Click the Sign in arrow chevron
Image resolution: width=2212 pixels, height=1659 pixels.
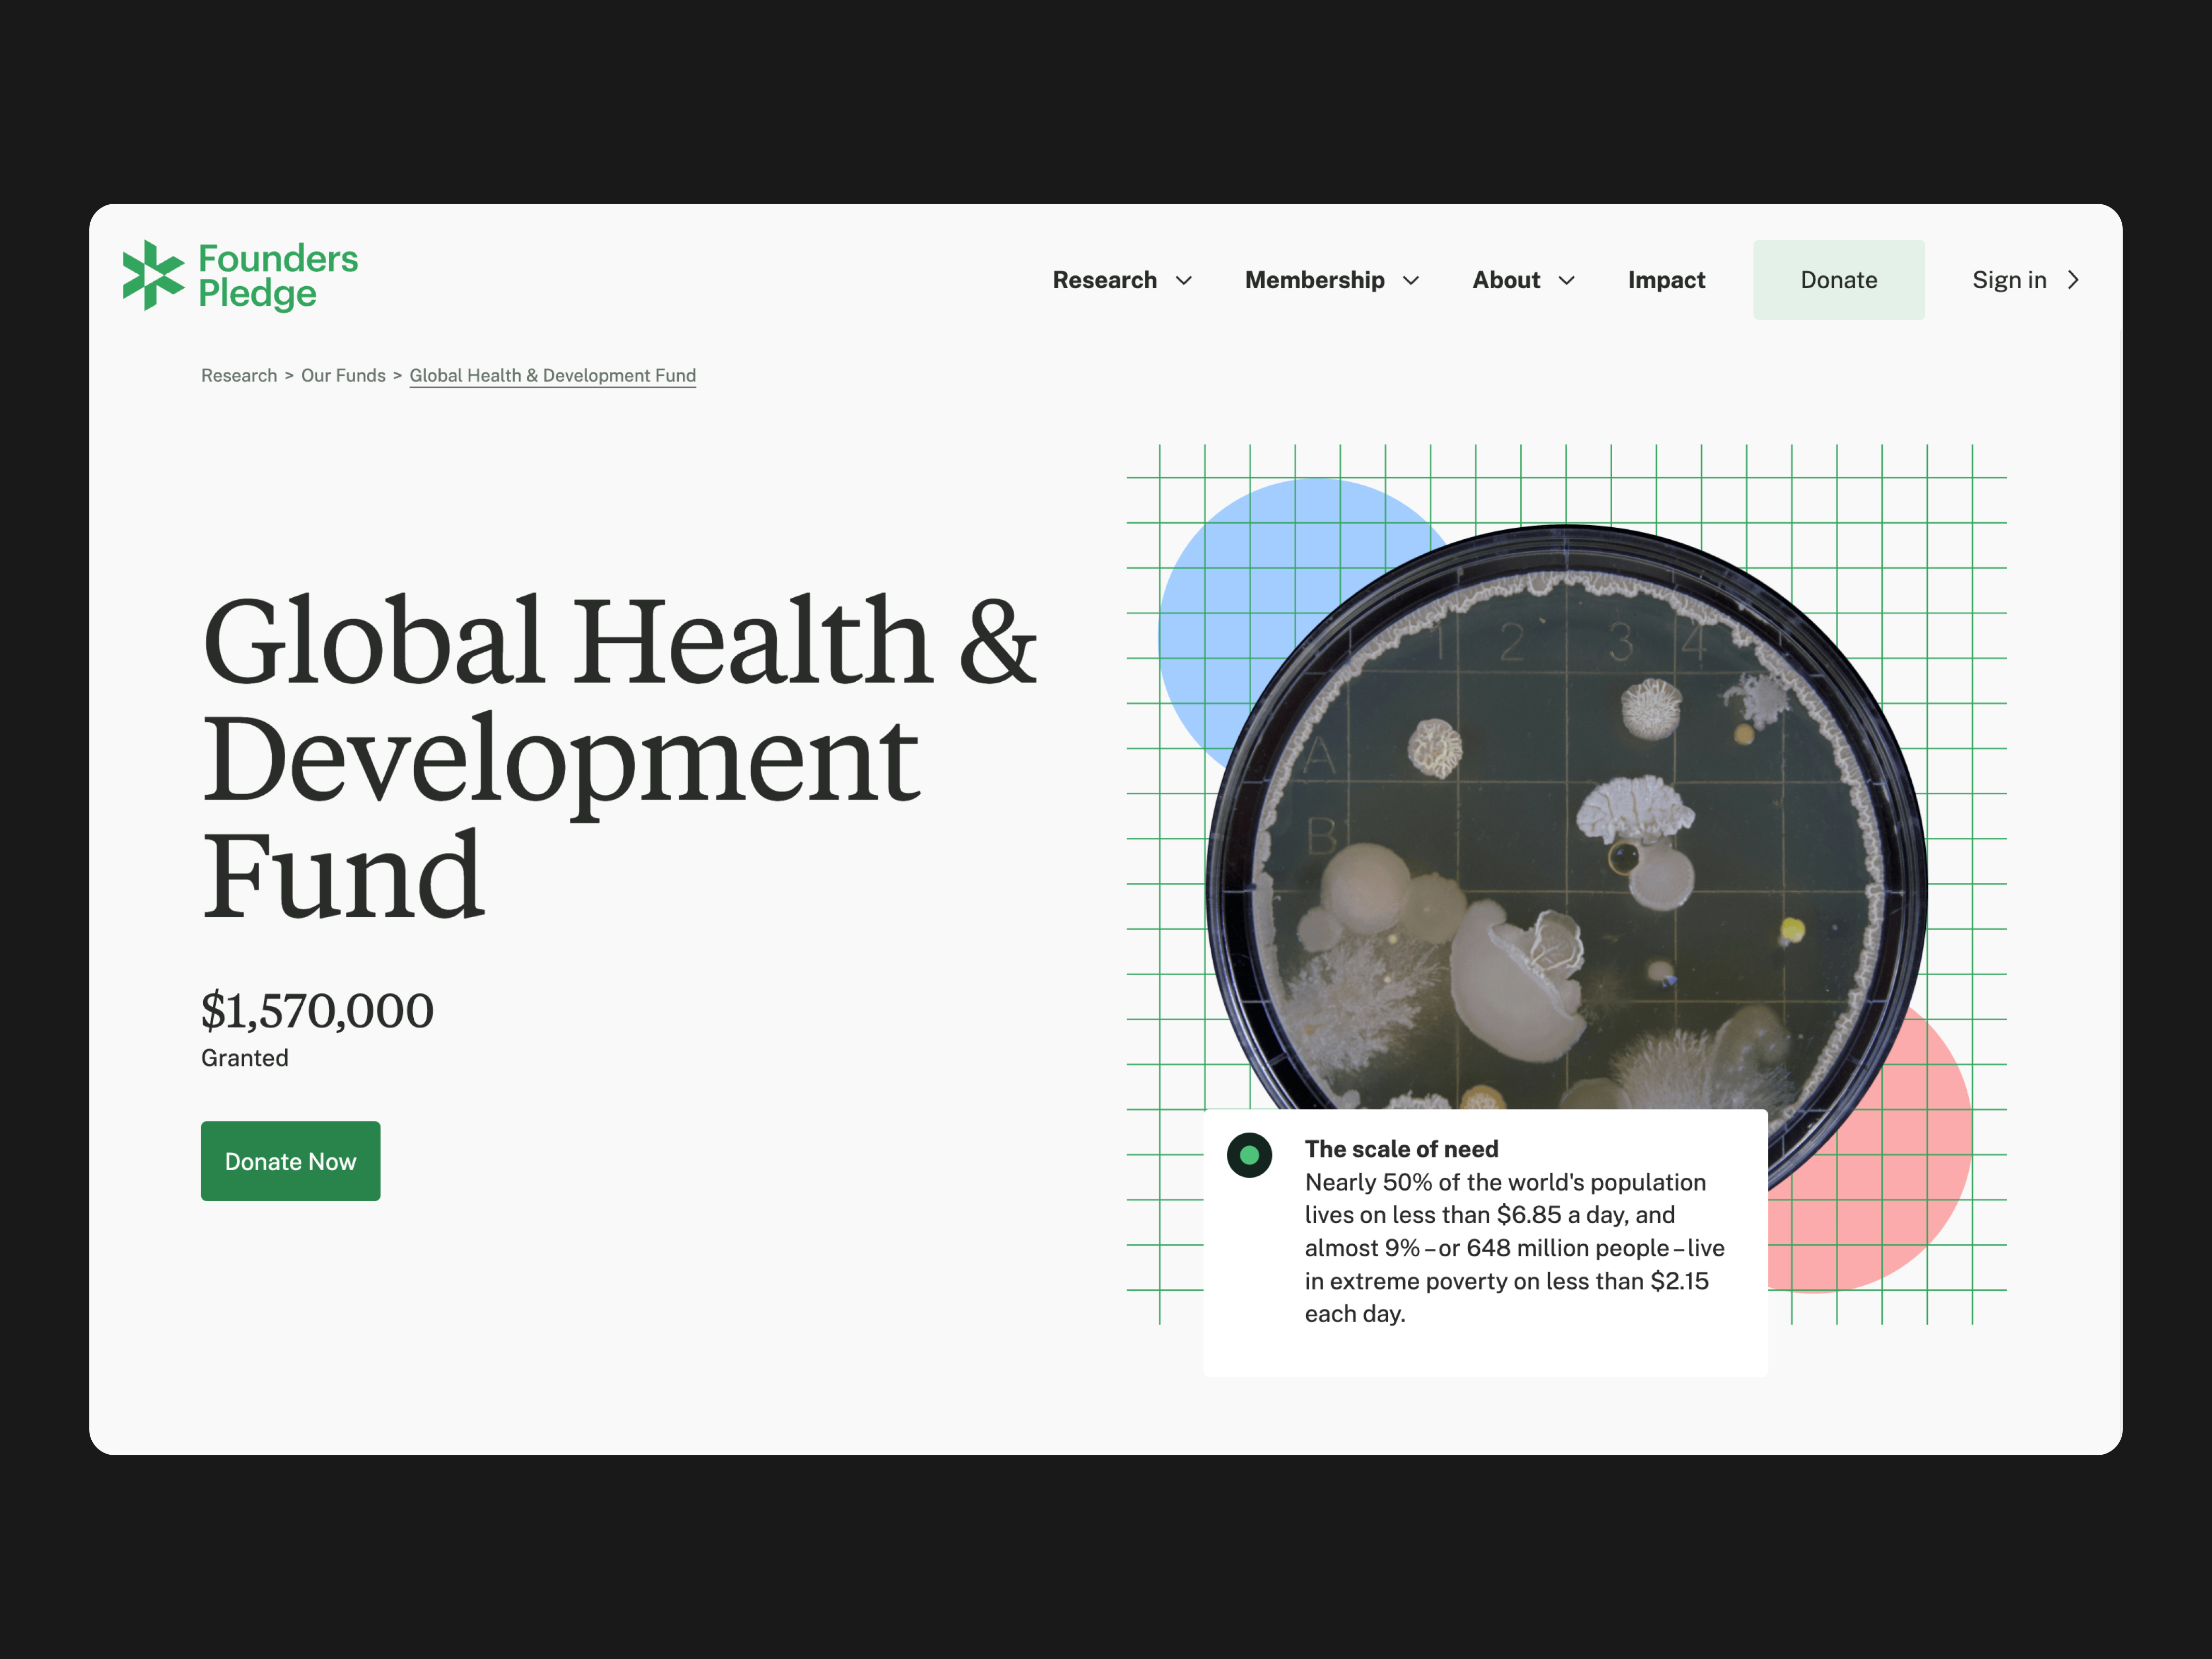[2073, 280]
